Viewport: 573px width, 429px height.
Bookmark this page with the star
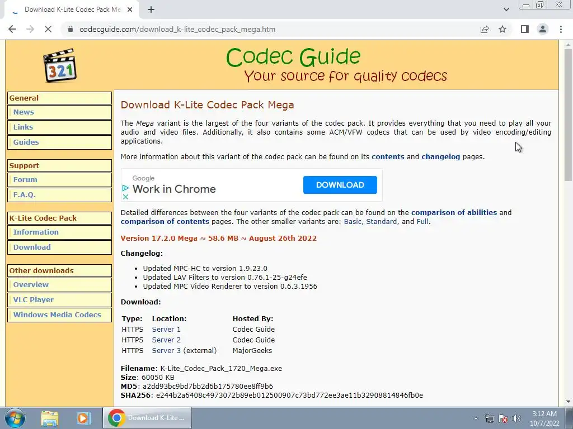click(x=502, y=29)
